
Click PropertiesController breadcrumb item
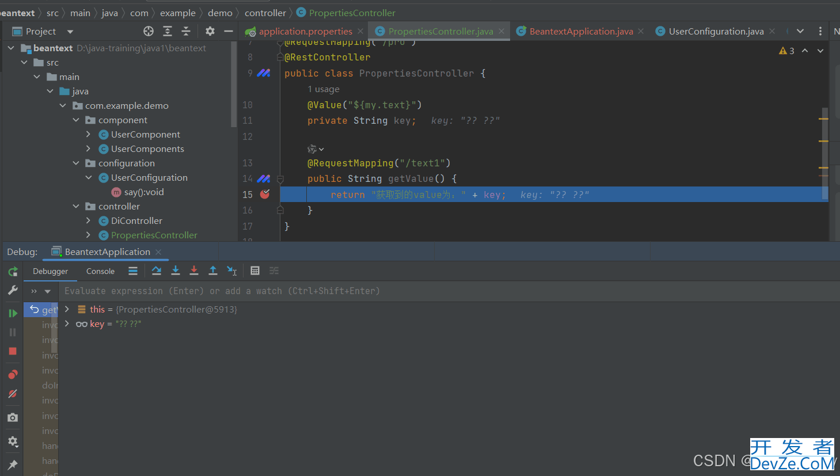tap(352, 13)
